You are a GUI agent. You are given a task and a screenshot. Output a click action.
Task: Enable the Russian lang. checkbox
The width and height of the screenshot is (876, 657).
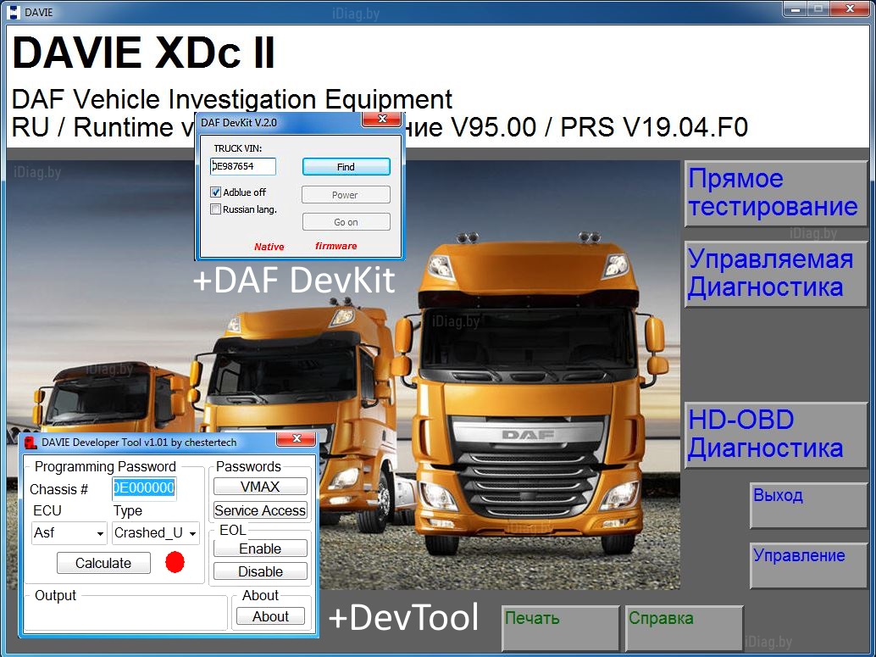pyautogui.click(x=216, y=209)
